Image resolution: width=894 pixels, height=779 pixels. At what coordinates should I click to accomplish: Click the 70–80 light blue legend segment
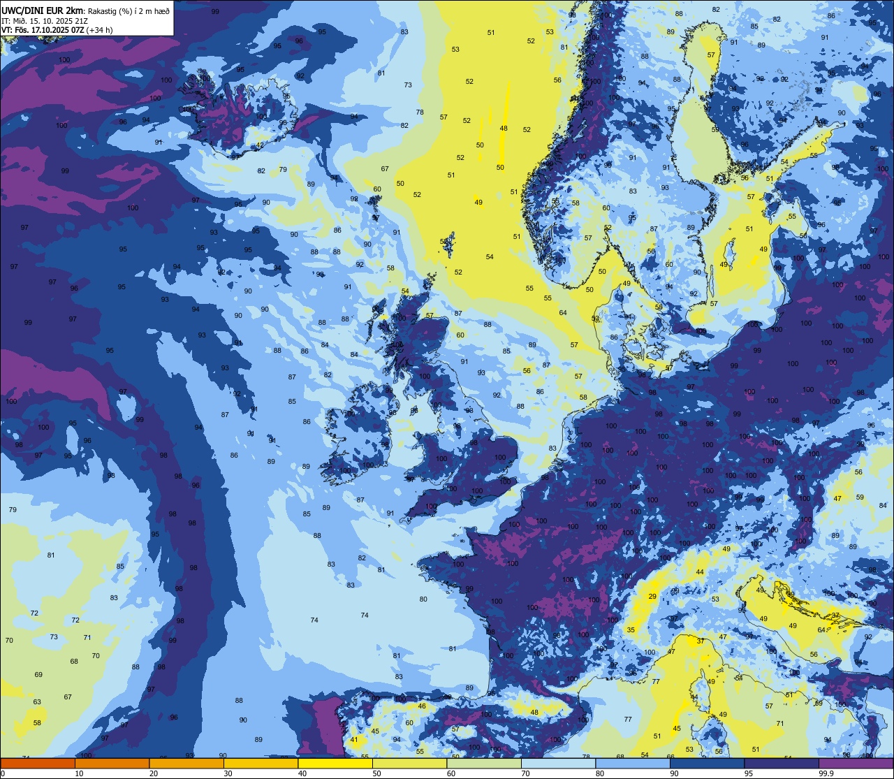coord(558,763)
